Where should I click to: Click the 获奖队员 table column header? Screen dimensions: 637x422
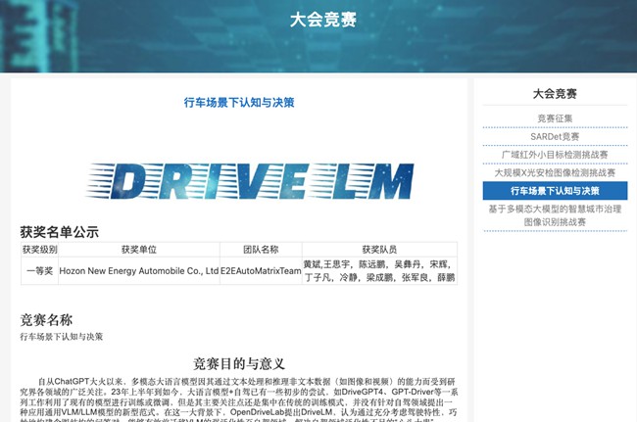[378, 250]
